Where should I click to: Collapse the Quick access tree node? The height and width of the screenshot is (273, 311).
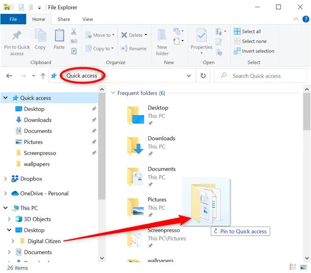(6, 98)
